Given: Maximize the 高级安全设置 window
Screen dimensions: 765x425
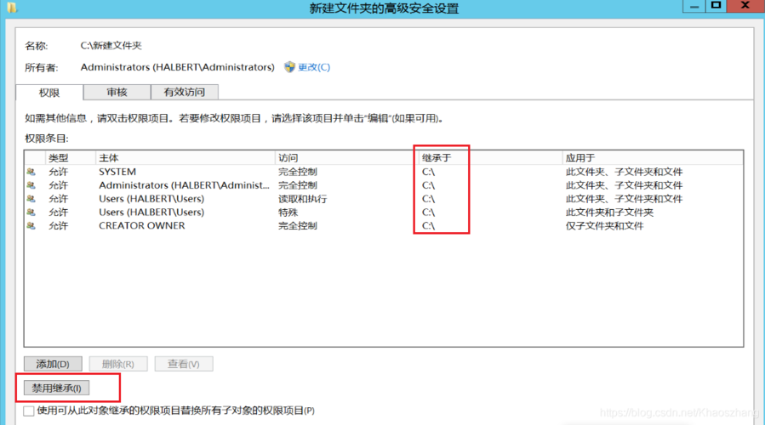Looking at the screenshot, I should click(716, 5).
